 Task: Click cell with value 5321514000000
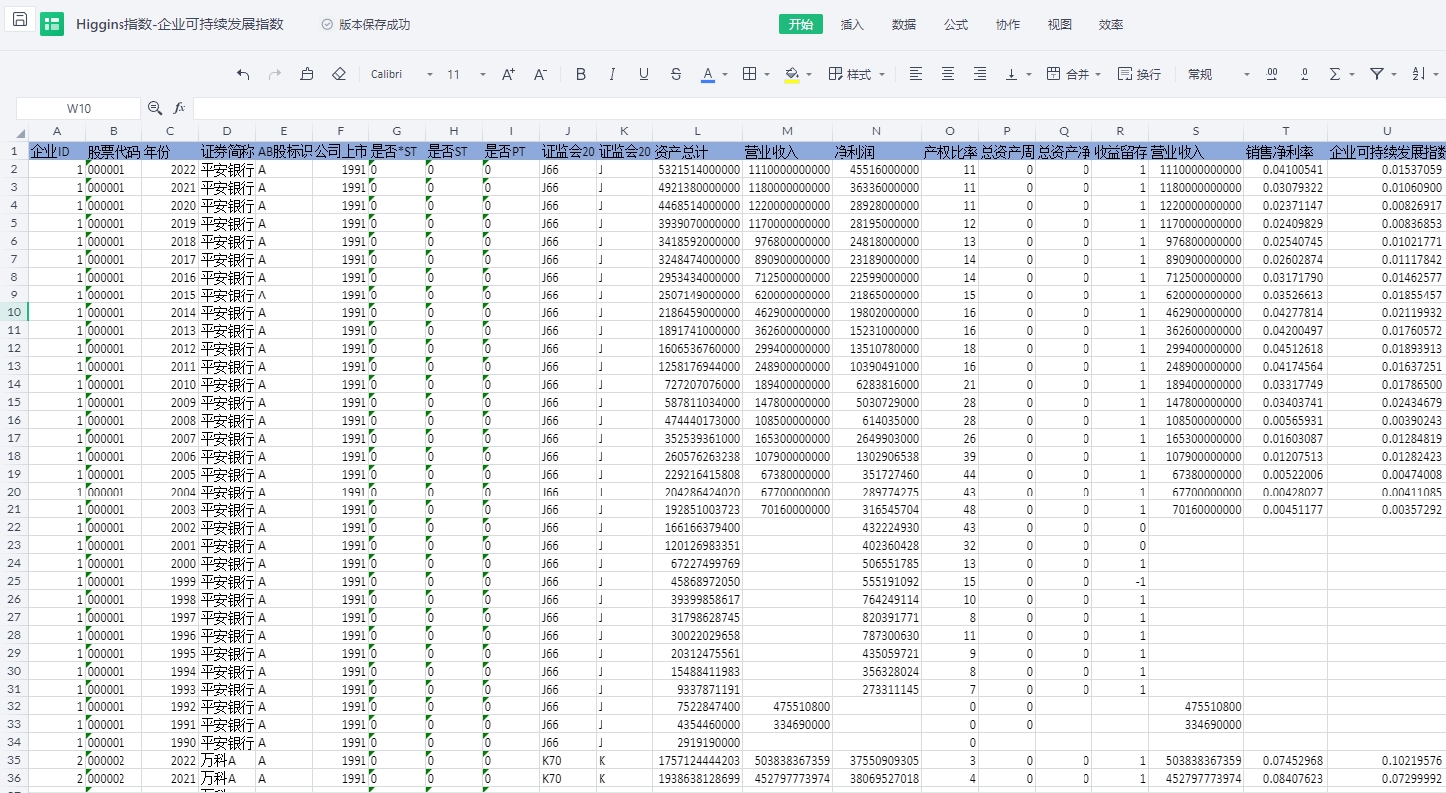697,170
